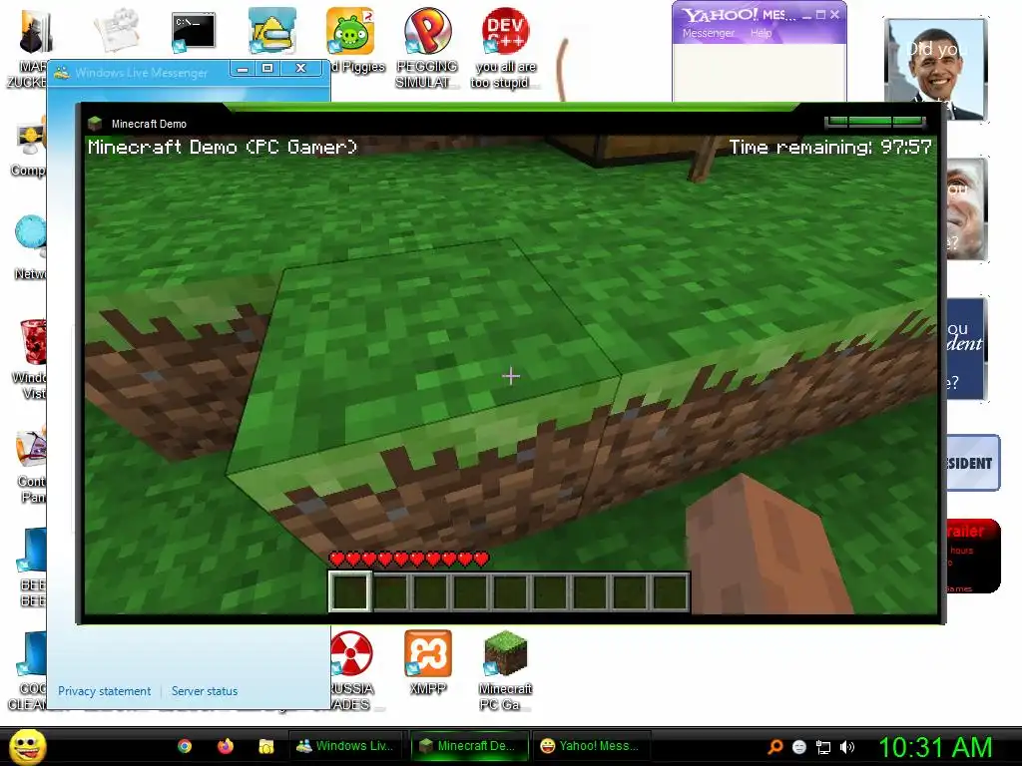
Task: Minimize the Windows Live Messenger window
Action: pyautogui.click(x=243, y=69)
